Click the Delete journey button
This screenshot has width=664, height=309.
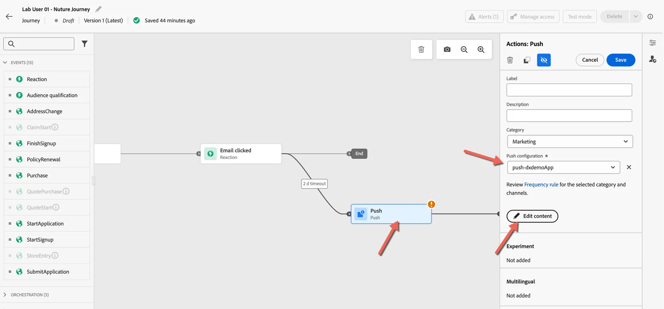[614, 16]
